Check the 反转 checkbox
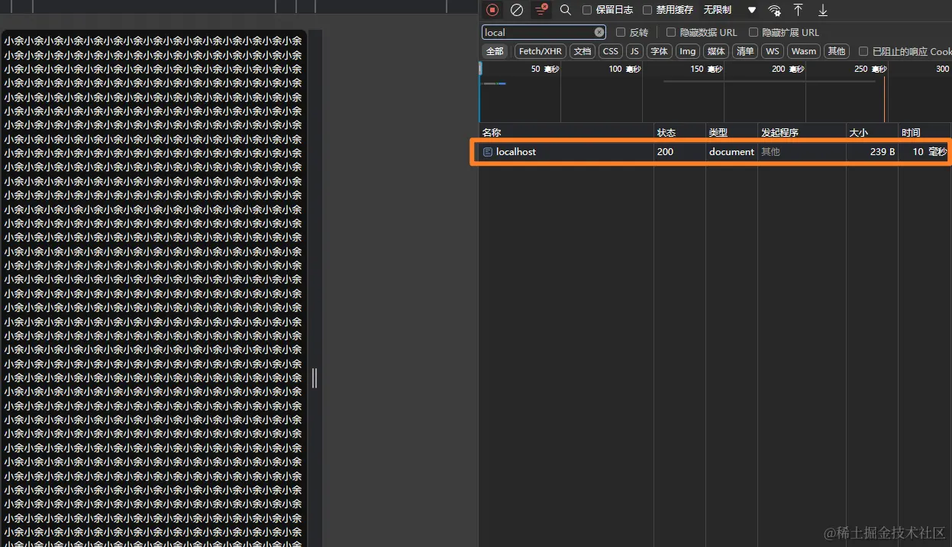The height and width of the screenshot is (547, 952). (621, 32)
